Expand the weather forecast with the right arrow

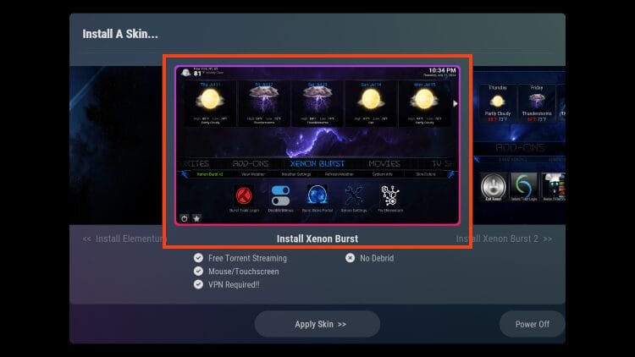(456, 103)
